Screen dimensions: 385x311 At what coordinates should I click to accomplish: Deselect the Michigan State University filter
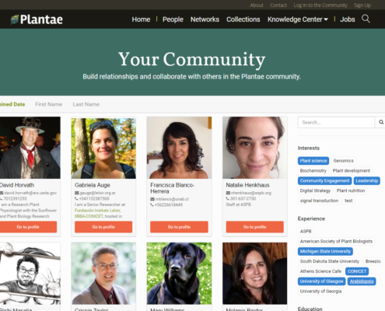[x=325, y=251]
